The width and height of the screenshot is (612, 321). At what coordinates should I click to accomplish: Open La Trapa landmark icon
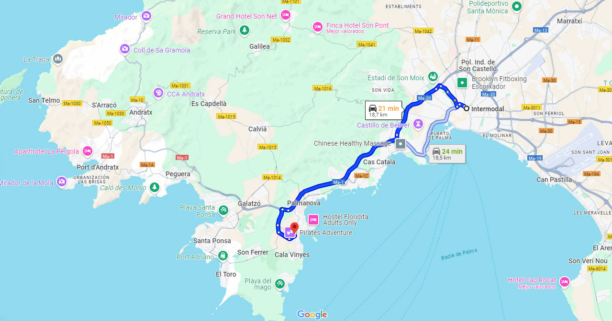coord(58,59)
